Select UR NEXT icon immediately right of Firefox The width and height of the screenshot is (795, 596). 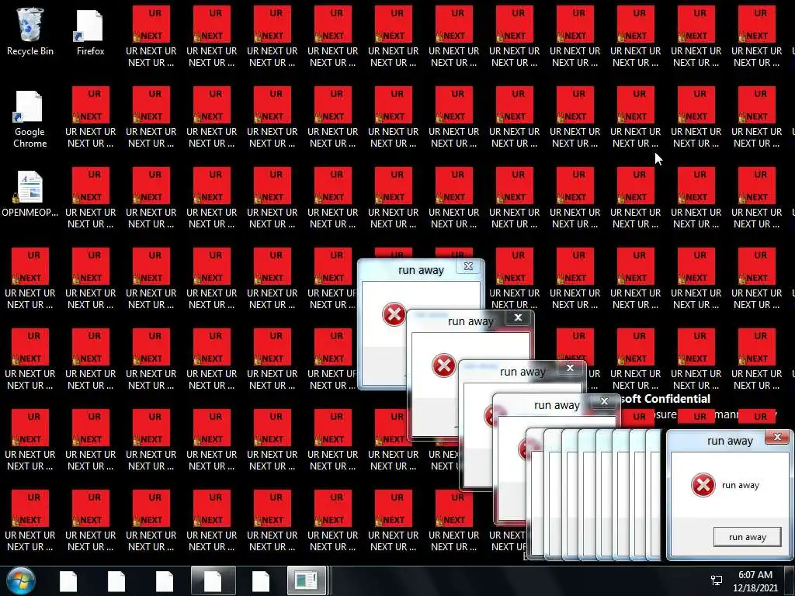click(151, 36)
